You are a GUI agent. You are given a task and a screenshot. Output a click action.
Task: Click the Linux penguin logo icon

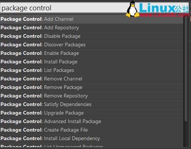(133, 9)
